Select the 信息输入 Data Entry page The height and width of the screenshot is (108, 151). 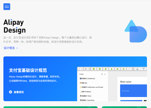click(x=87, y=100)
